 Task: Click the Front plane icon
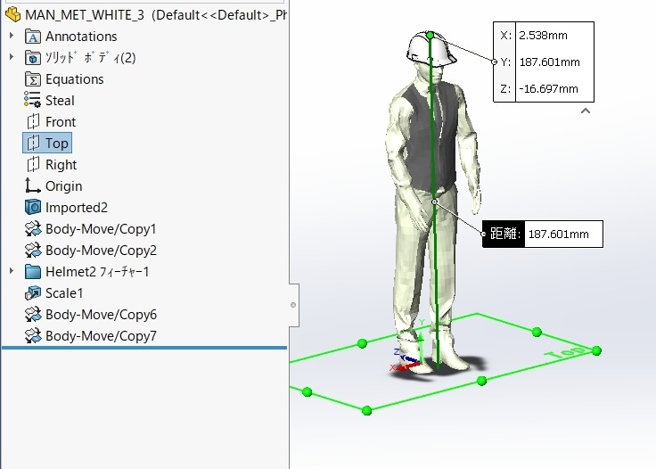point(33,122)
